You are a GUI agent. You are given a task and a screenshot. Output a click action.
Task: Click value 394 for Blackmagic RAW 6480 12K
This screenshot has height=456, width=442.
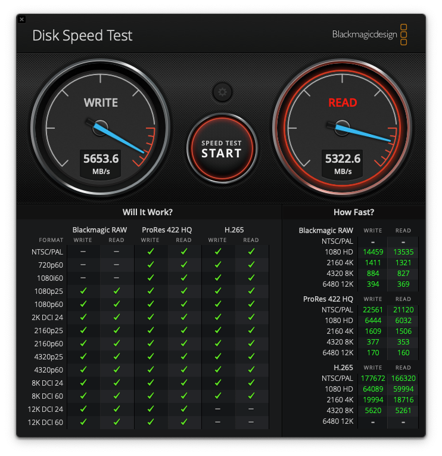tap(373, 284)
